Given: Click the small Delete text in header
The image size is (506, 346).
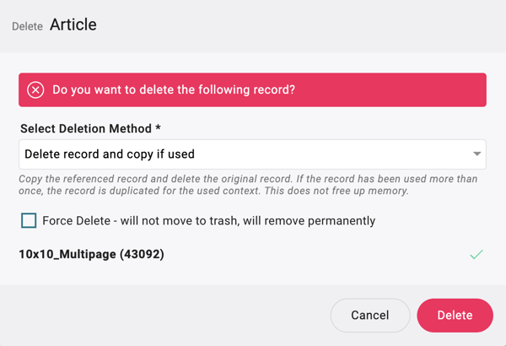Looking at the screenshot, I should pyautogui.click(x=27, y=26).
